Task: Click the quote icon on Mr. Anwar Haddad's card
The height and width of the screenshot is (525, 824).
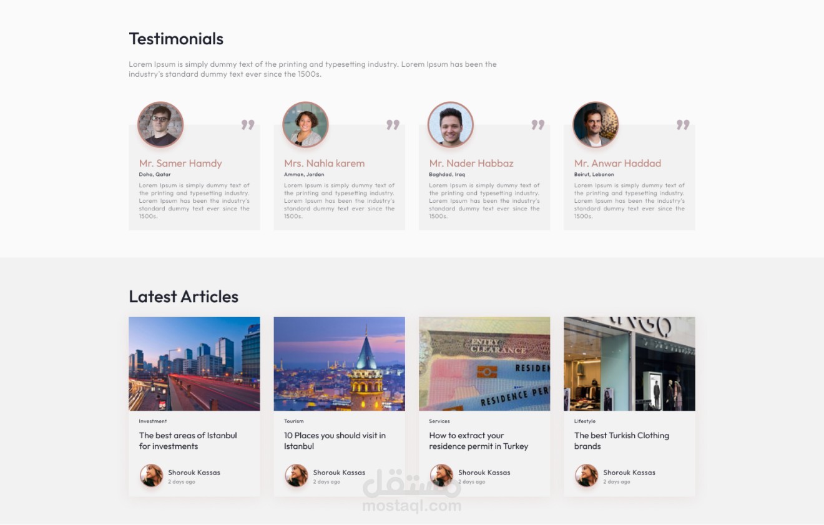Action: [x=683, y=124]
